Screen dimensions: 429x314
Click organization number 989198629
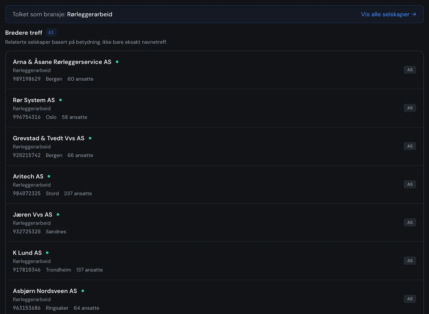pos(27,79)
